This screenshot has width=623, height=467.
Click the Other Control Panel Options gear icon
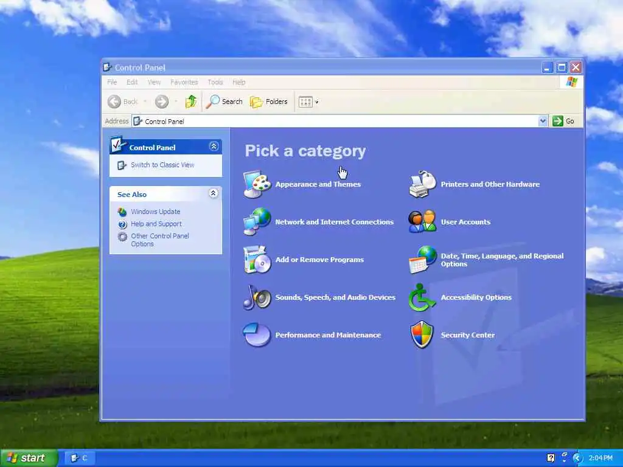click(x=122, y=237)
